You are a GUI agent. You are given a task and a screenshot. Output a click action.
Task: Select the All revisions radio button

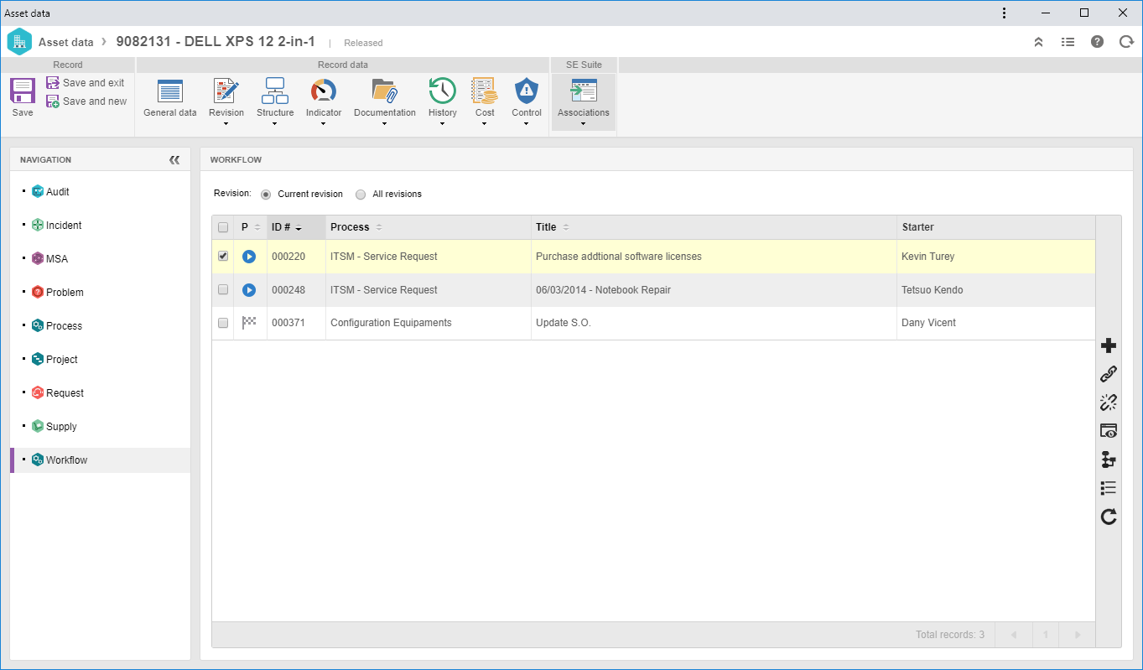point(361,194)
